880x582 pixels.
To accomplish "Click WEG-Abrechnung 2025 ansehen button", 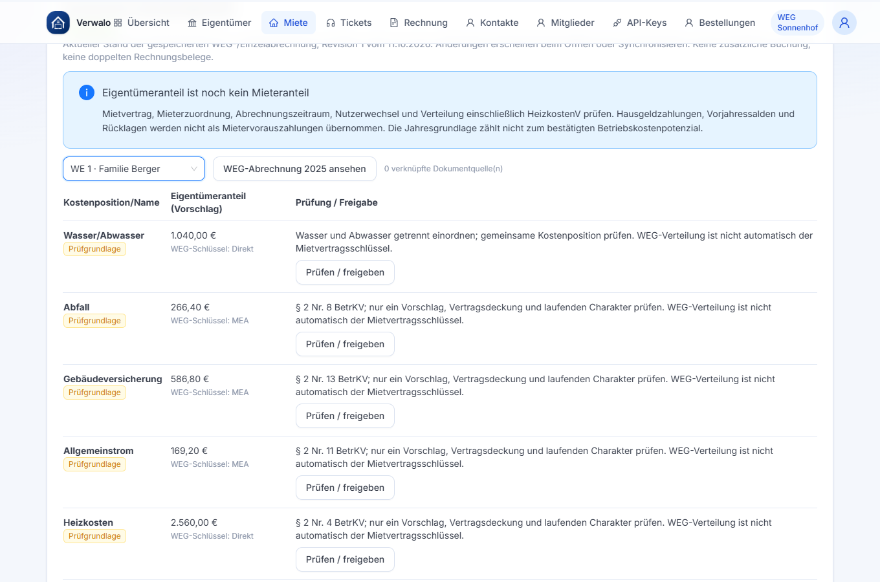I will (x=294, y=169).
